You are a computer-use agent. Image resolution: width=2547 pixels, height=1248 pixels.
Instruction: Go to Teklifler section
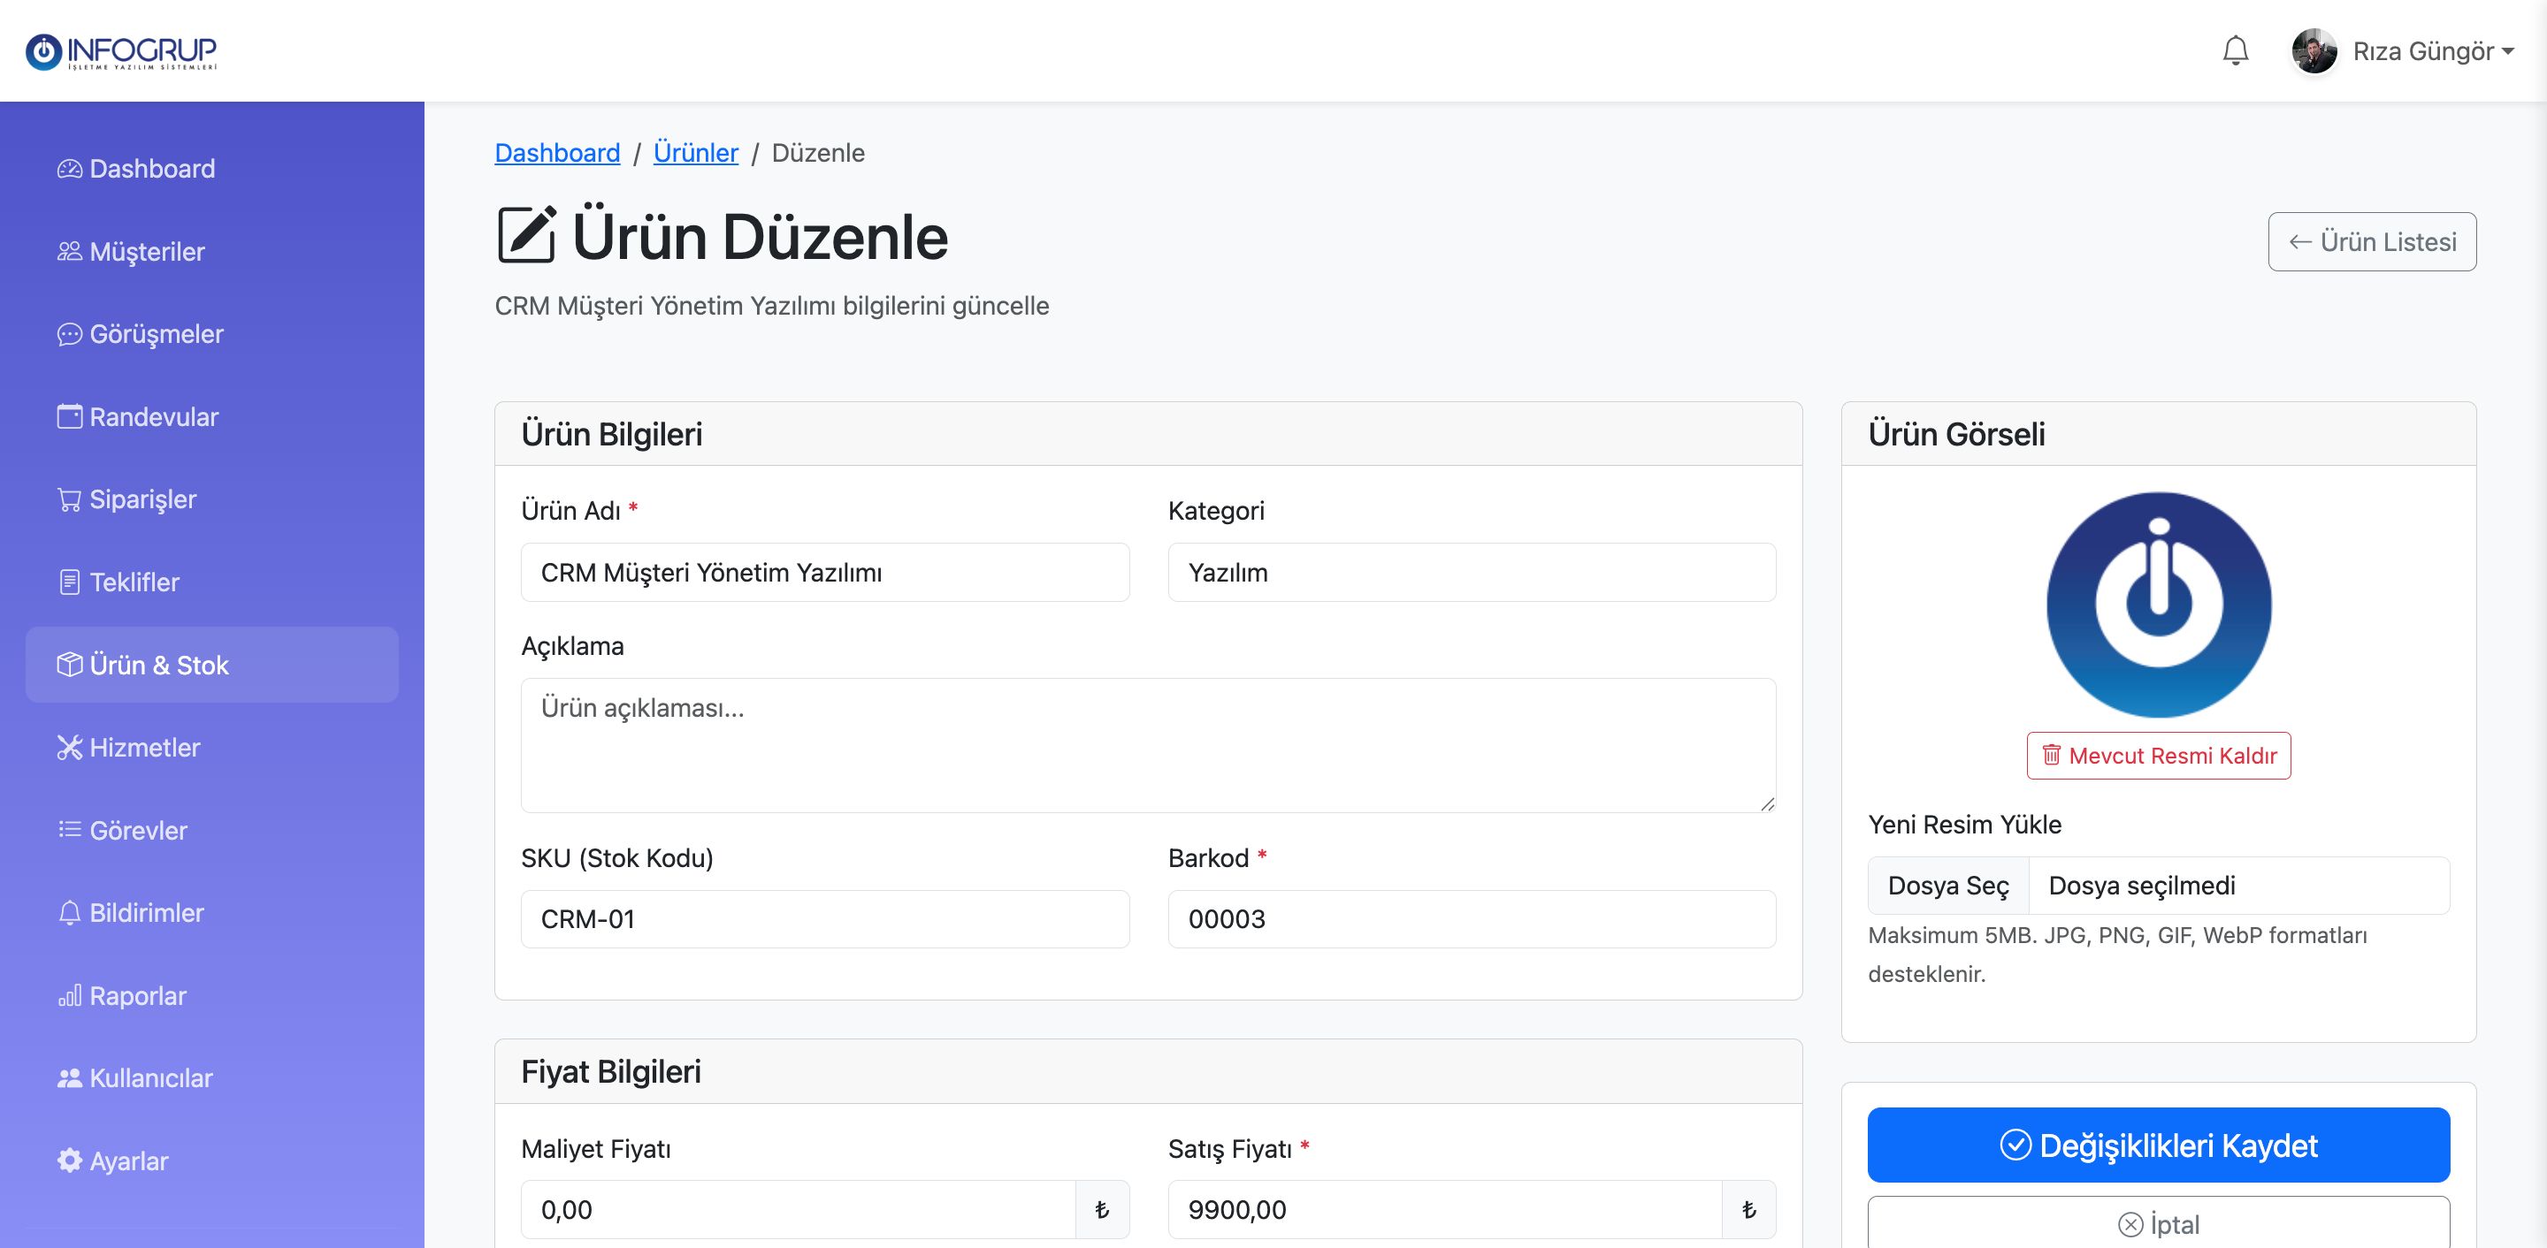(134, 583)
